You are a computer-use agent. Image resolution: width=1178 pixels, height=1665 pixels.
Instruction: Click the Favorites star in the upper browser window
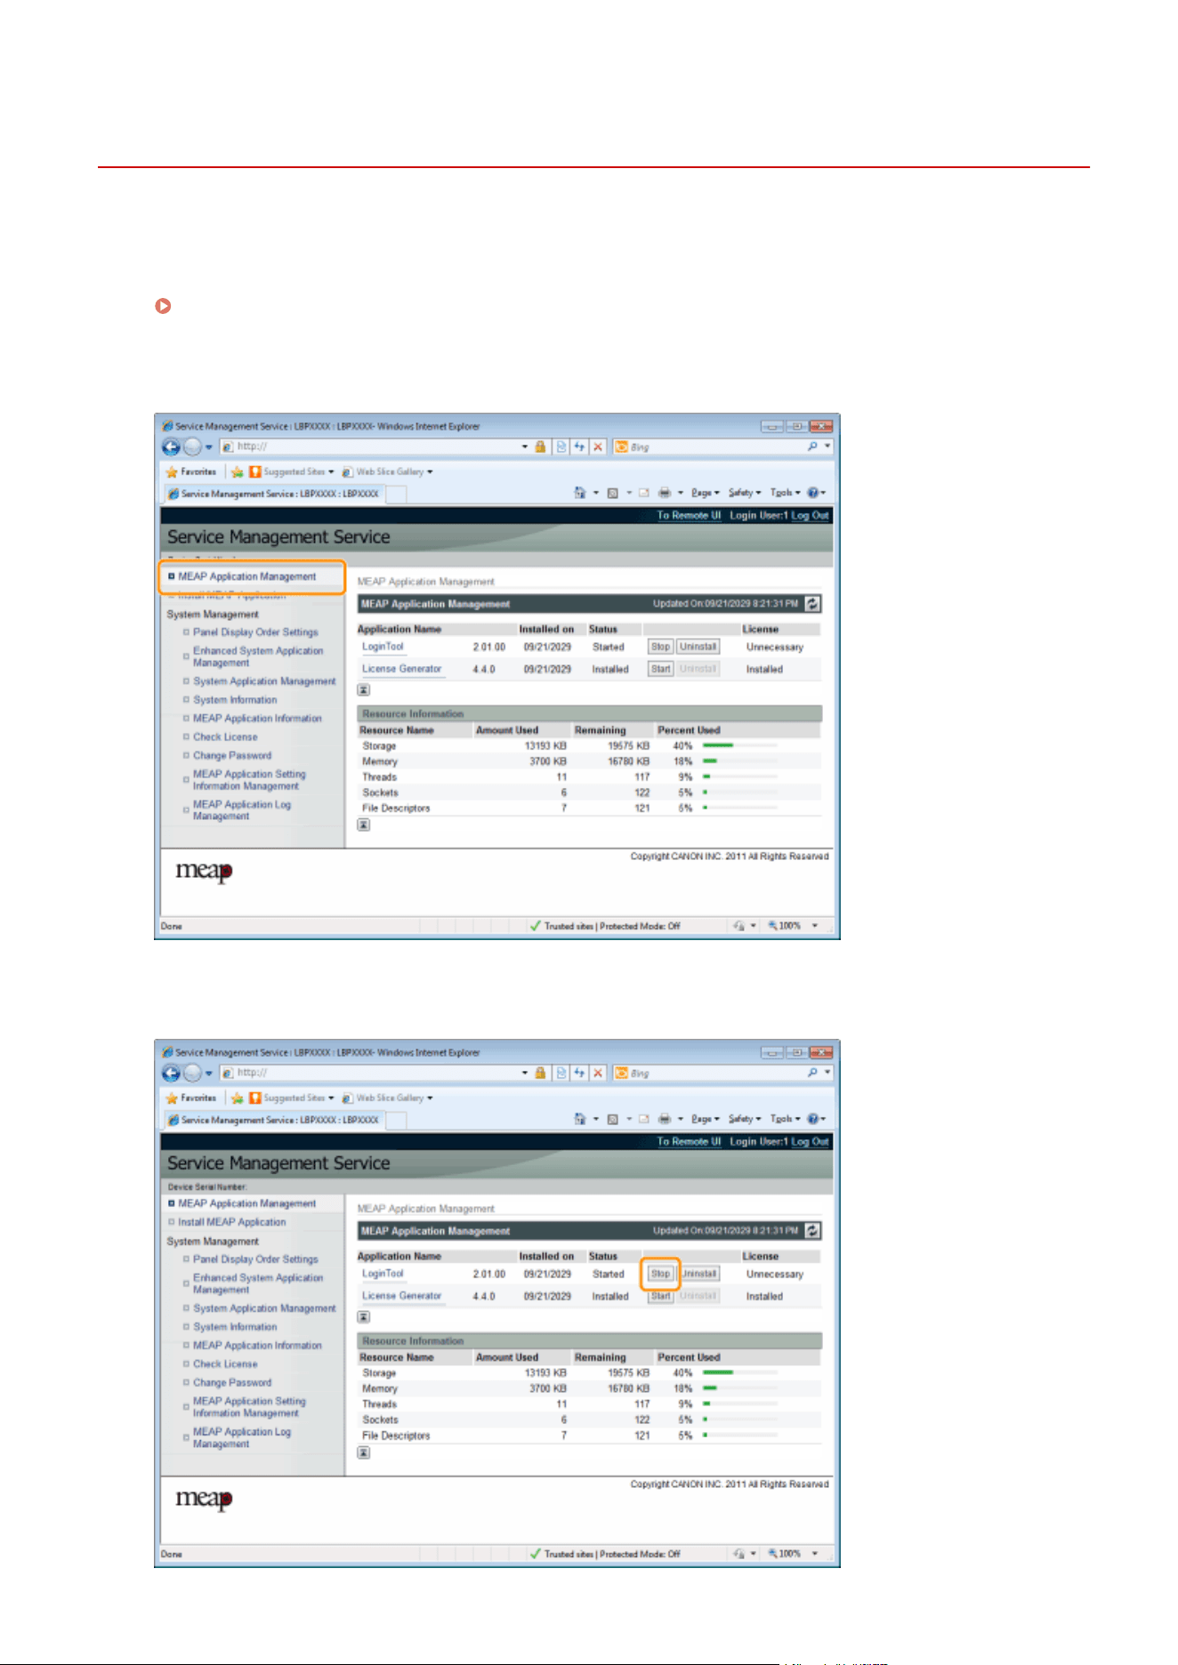click(x=172, y=472)
